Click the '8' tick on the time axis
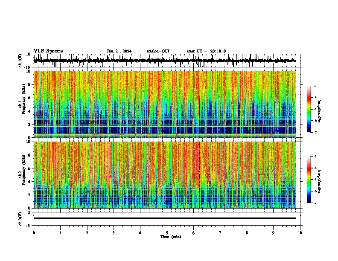Image resolution: width=338 pixels, height=261 pixels. click(x=247, y=233)
